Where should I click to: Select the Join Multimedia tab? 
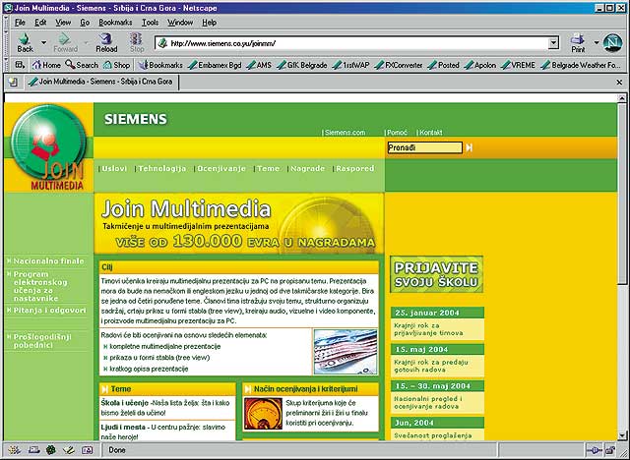[x=100, y=82]
